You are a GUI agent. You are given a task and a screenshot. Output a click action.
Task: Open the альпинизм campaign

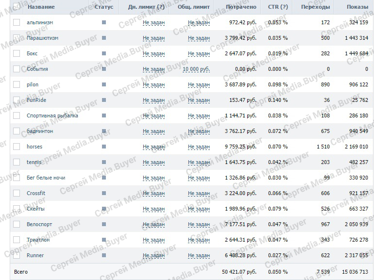pos(40,22)
